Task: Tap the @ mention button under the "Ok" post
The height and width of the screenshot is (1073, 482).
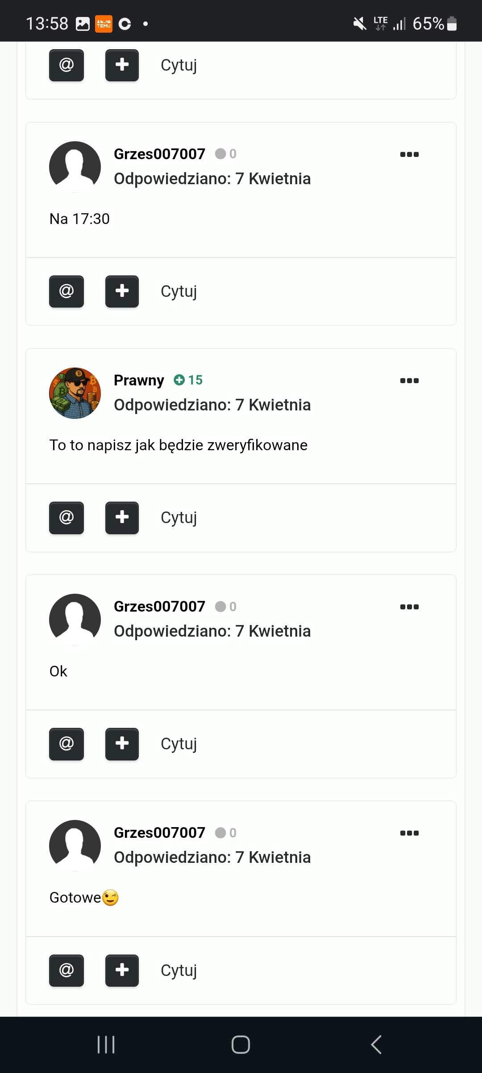Action: 66,744
